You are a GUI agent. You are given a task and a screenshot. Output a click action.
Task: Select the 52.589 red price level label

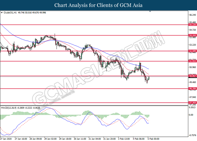point(192,51)
